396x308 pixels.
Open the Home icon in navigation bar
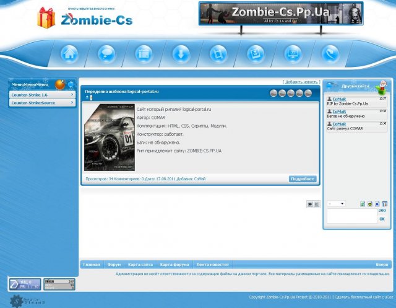coord(69,54)
